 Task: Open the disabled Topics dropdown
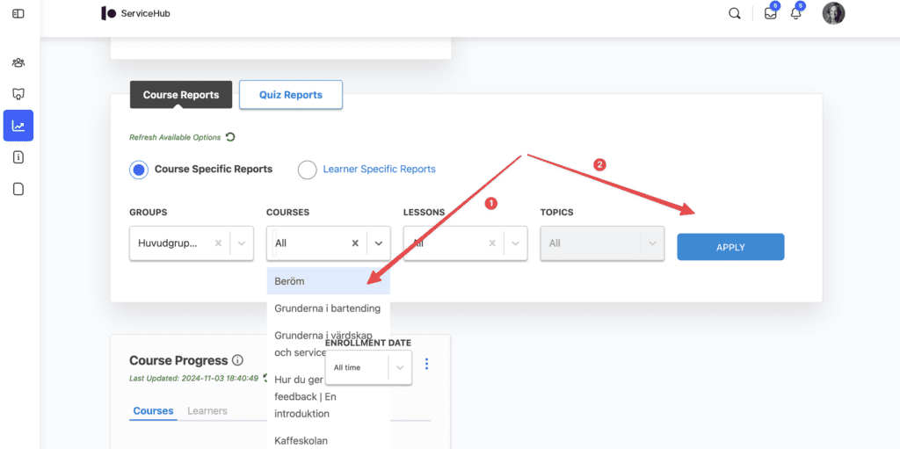tap(602, 243)
